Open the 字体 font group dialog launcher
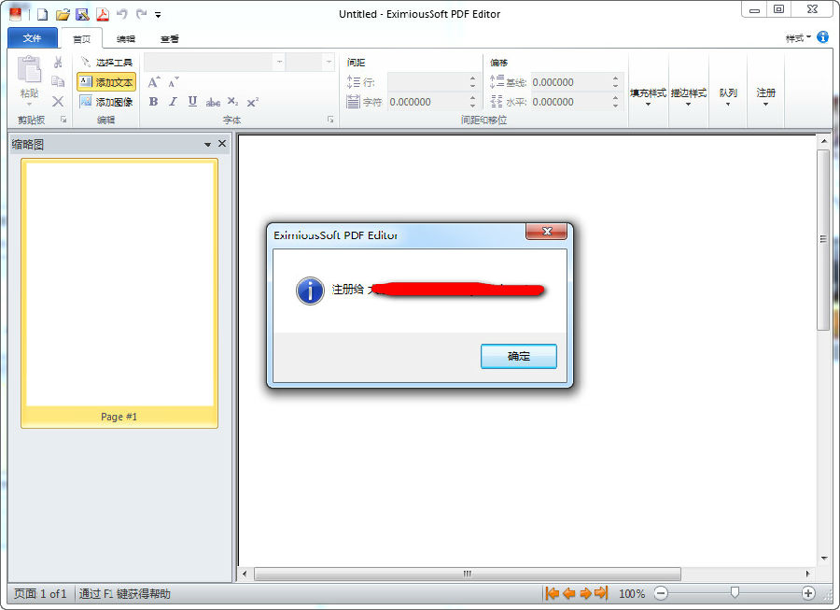The image size is (840, 610). (330, 120)
